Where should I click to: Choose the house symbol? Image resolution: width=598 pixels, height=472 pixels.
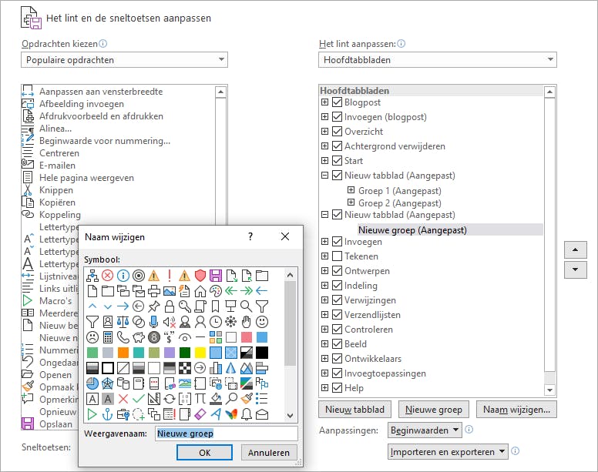coord(200,291)
